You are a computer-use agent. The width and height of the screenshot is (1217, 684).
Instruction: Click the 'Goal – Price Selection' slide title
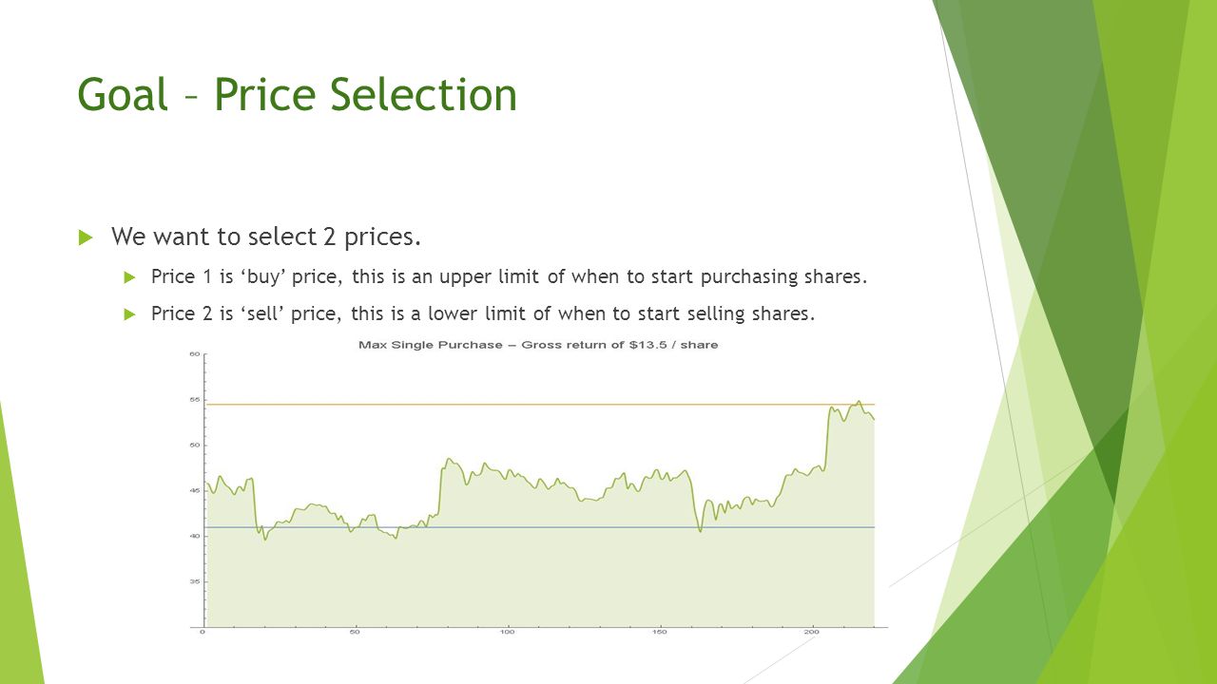click(x=298, y=95)
